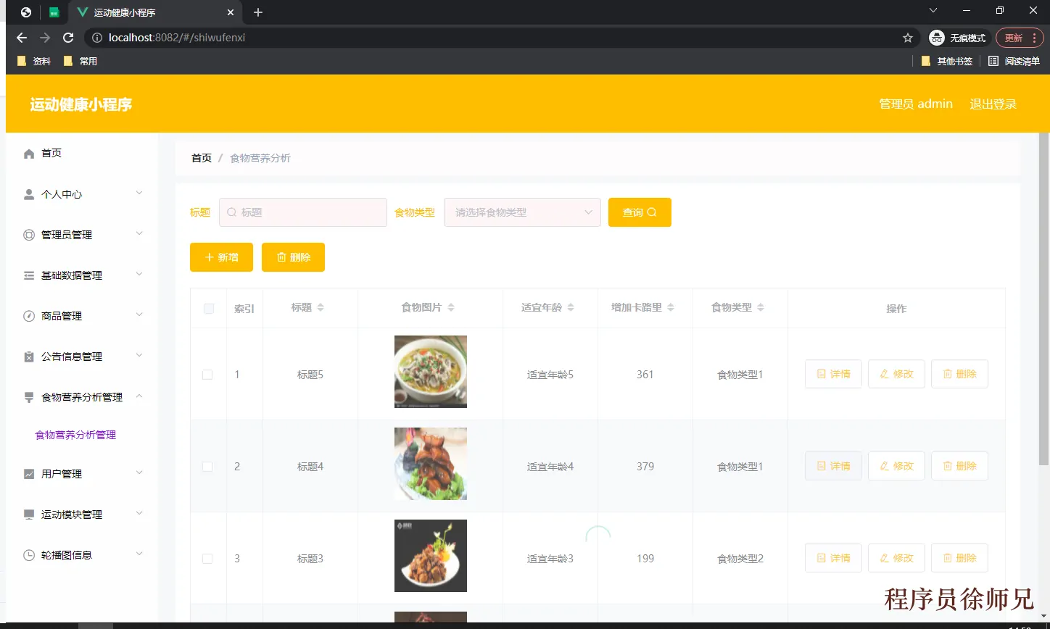The height and width of the screenshot is (629, 1050).
Task: Check the row 标题3 checkbox
Action: click(207, 559)
